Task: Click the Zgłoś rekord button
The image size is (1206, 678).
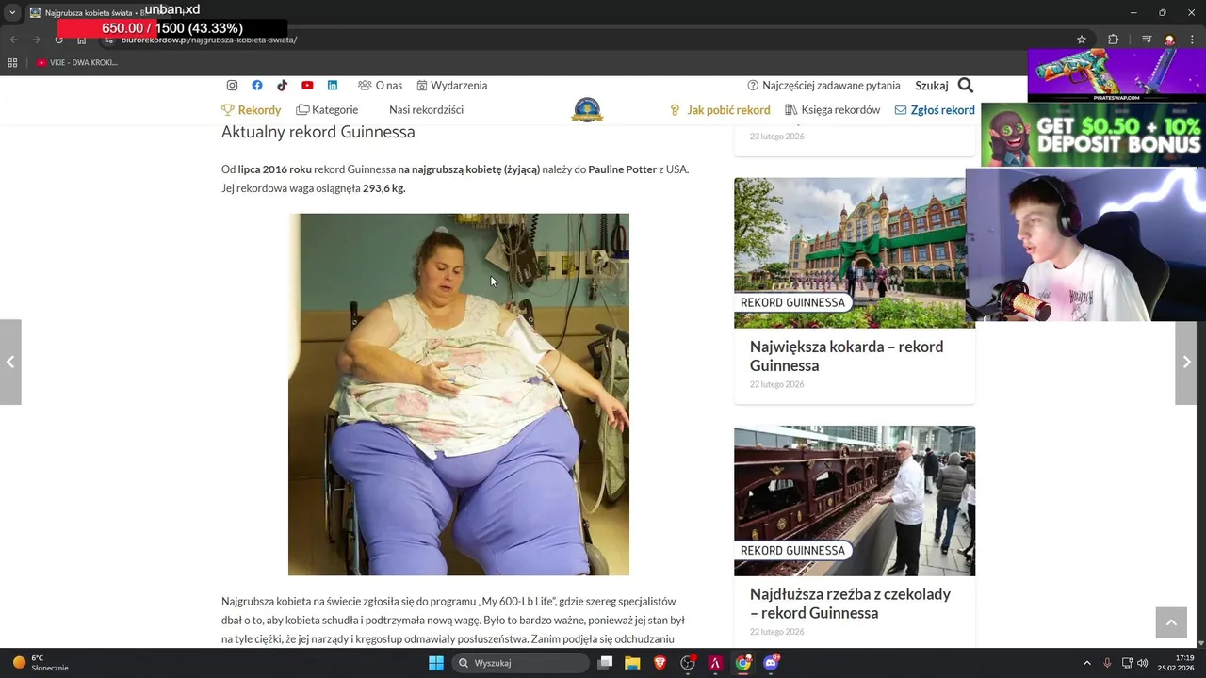Action: (x=935, y=110)
